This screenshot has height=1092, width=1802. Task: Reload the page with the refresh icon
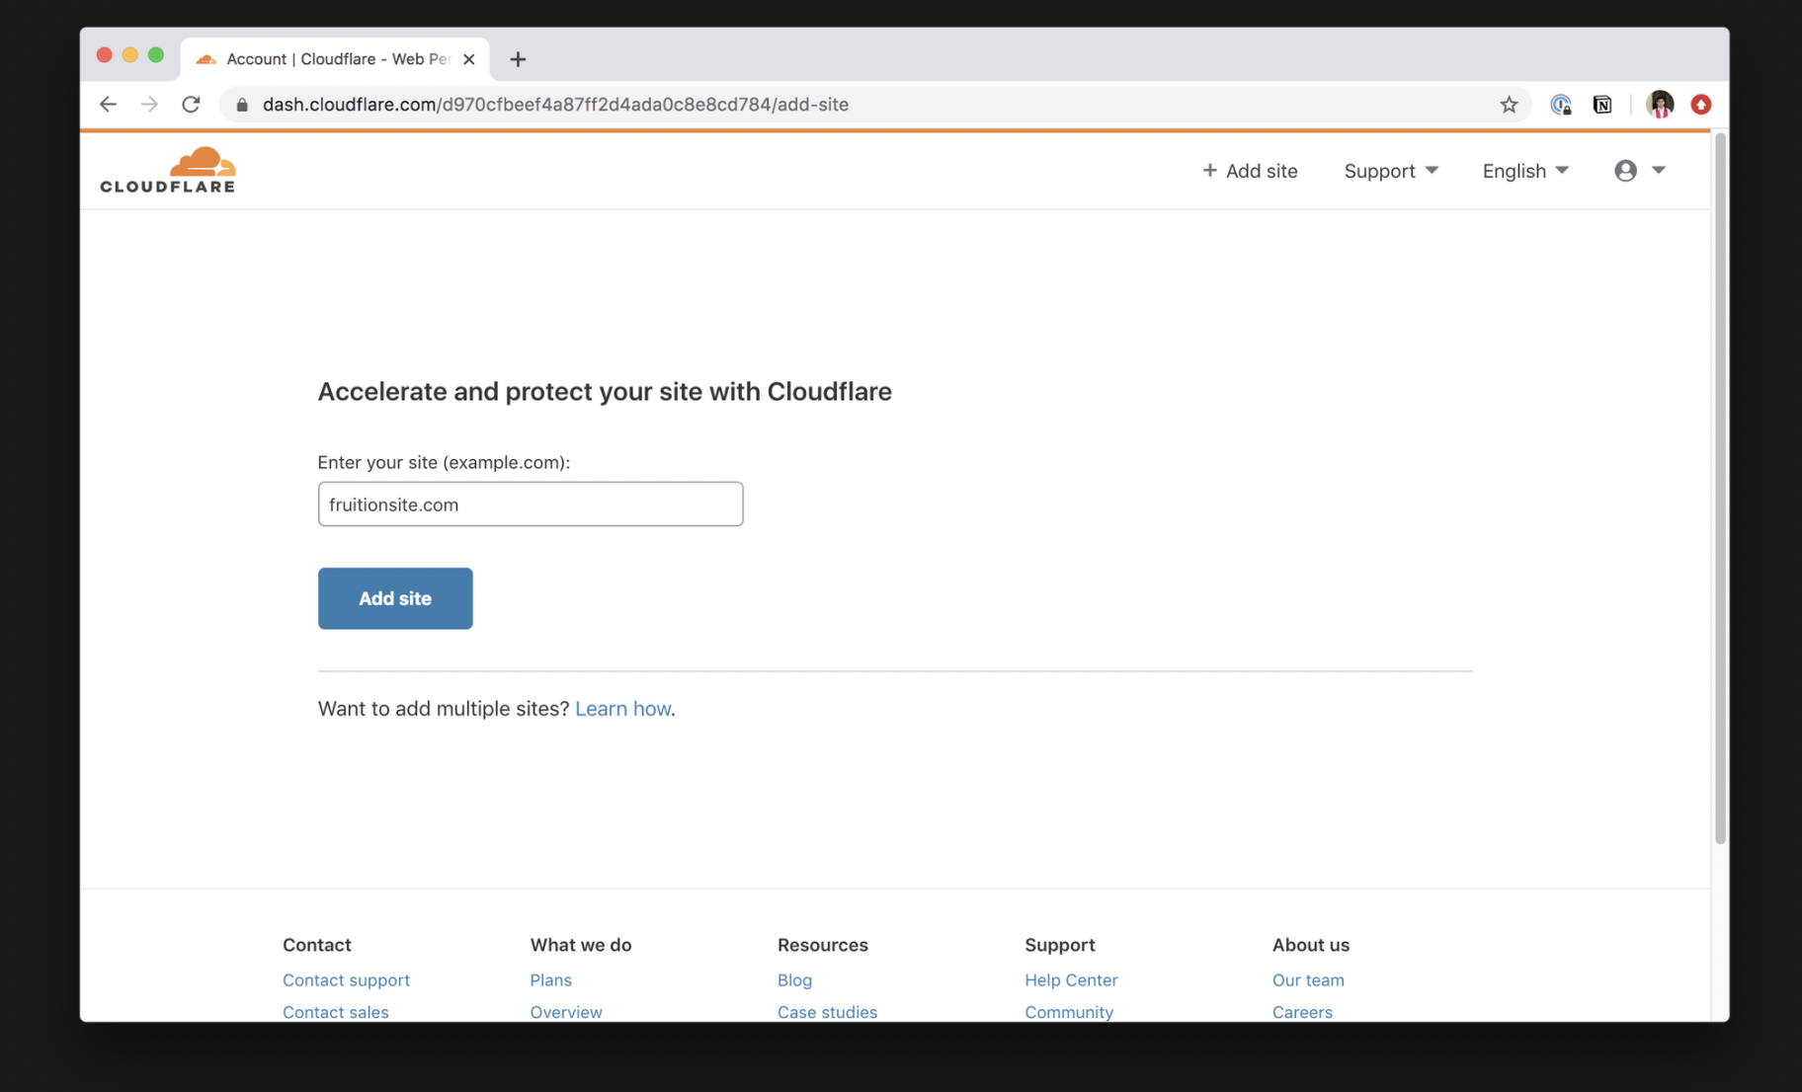pos(191,105)
